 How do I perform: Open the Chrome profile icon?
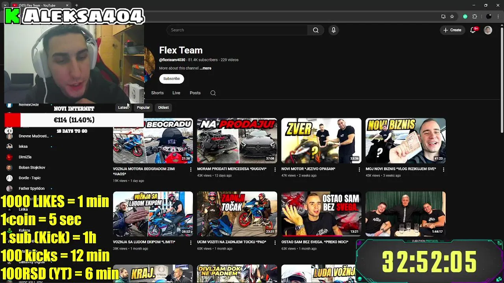click(489, 17)
